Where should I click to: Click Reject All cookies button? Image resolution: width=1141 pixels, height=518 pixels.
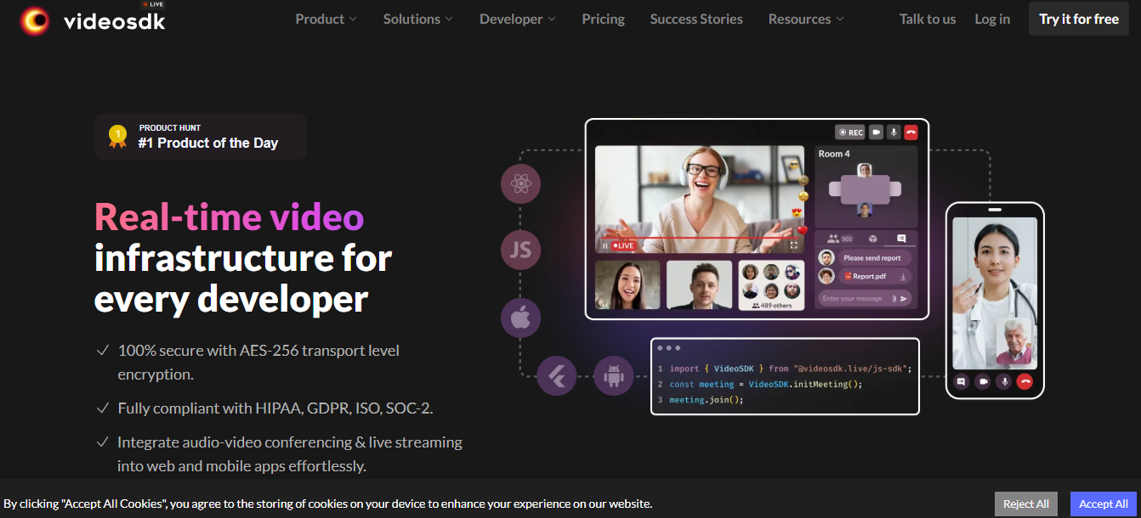pyautogui.click(x=1026, y=504)
